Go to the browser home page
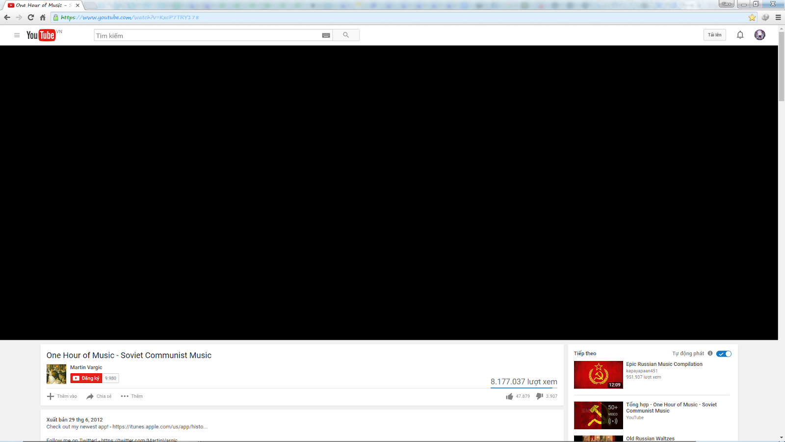The width and height of the screenshot is (785, 442). (43, 17)
